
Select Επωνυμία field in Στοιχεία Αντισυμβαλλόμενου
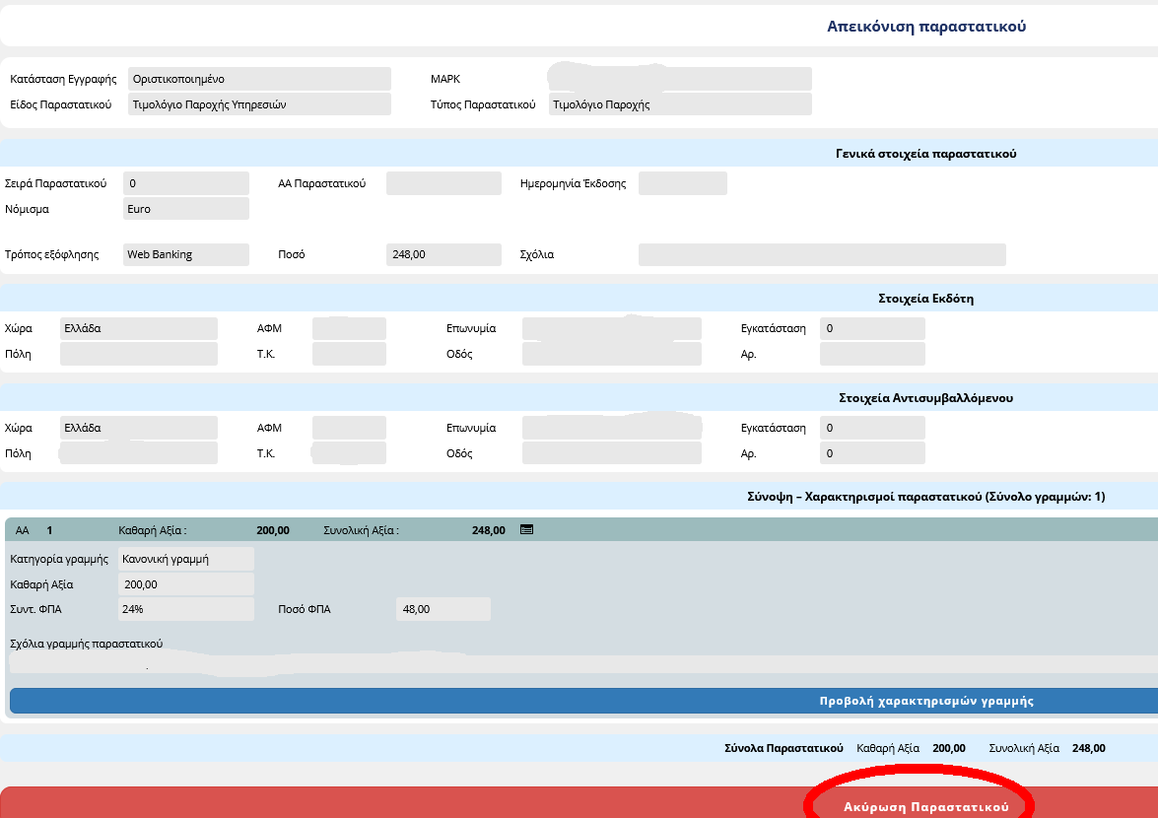click(x=611, y=428)
